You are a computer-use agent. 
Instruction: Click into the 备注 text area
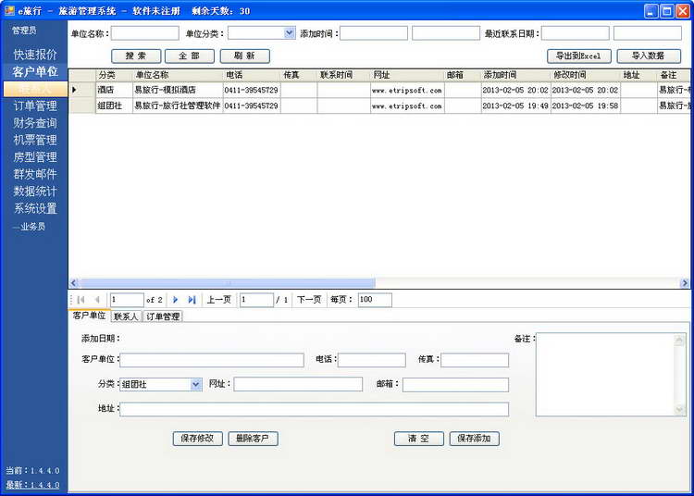(x=605, y=375)
